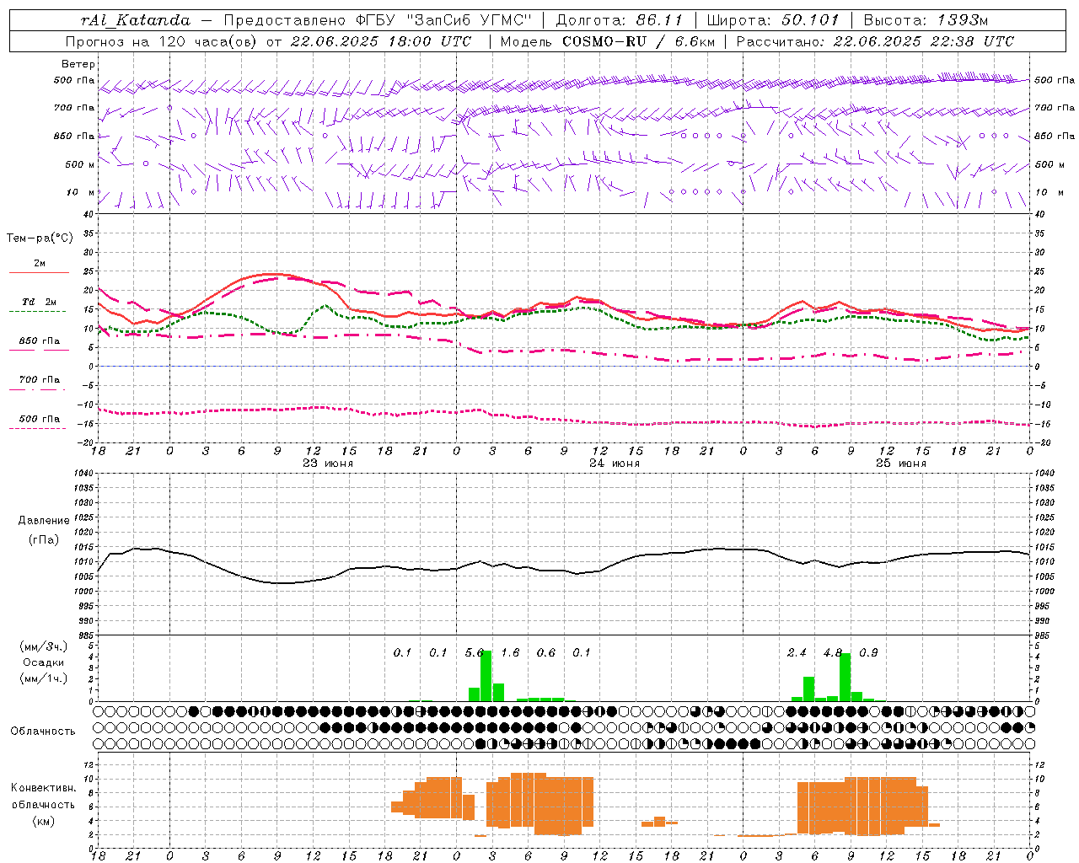Click the station title rAi_Katanda
Screen dimensions: 1079x863
(136, 20)
